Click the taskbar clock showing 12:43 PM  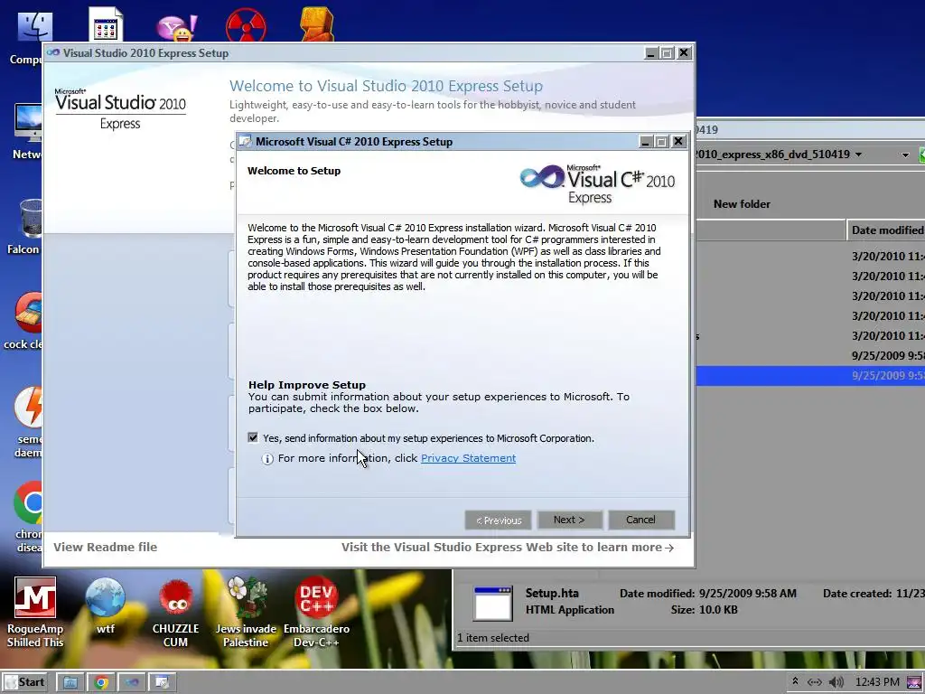click(x=877, y=682)
